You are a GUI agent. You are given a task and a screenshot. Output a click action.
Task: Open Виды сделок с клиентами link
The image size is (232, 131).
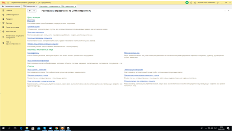click(x=37, y=69)
